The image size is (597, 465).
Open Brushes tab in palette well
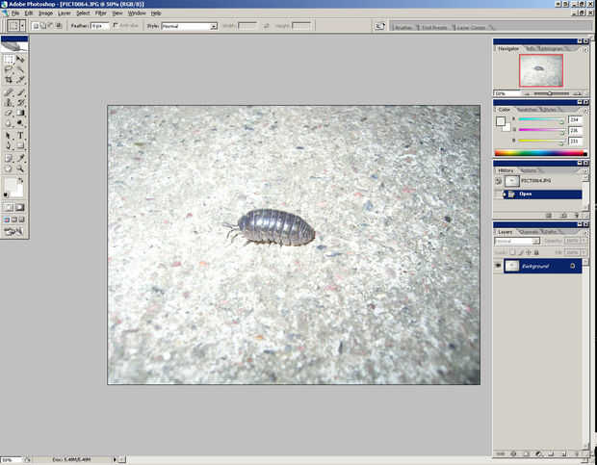403,27
